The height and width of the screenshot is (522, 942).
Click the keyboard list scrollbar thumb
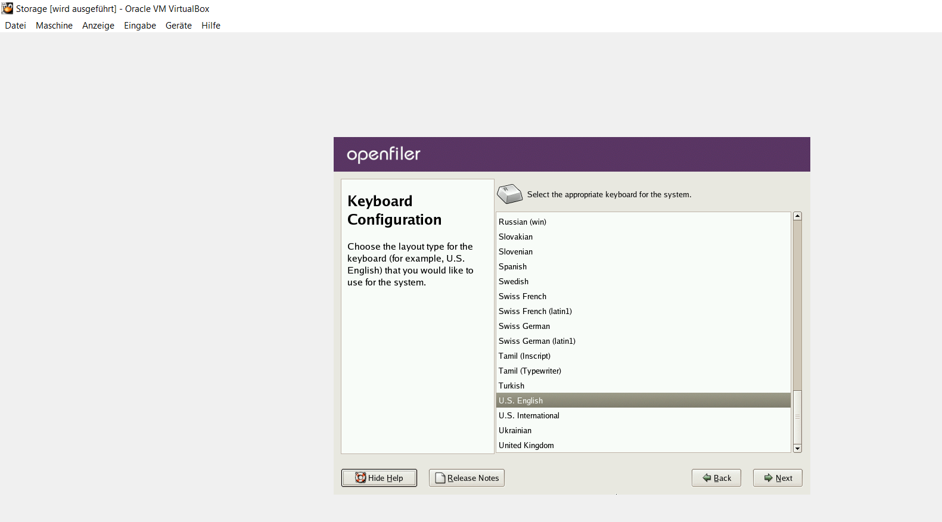797,417
